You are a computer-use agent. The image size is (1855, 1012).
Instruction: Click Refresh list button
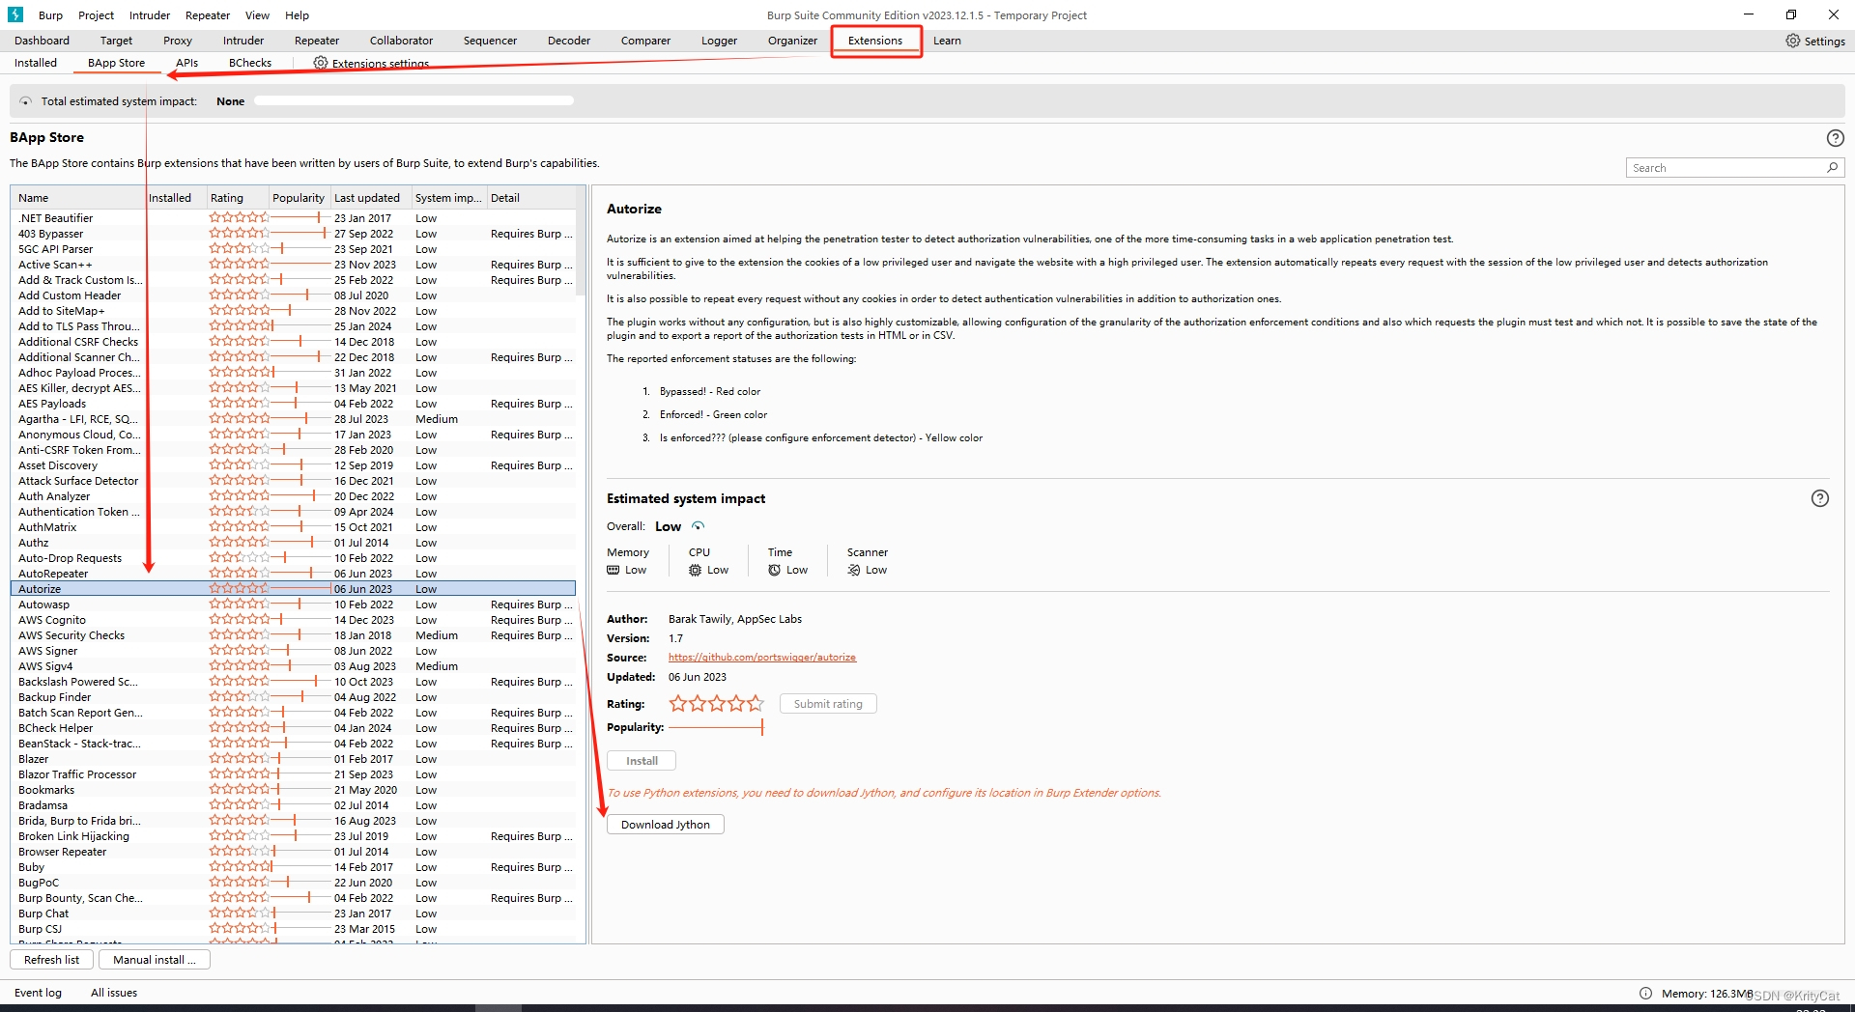coord(52,960)
